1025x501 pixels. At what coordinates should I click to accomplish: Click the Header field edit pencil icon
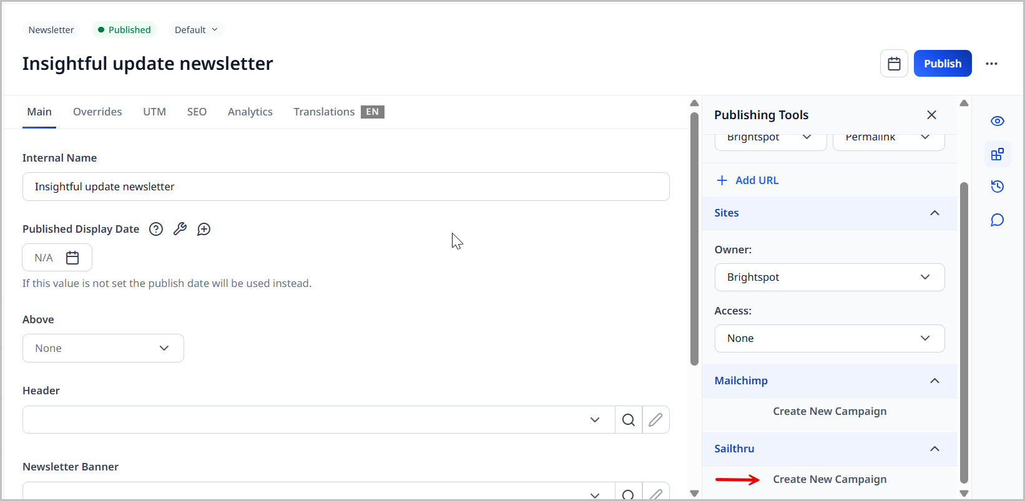click(x=655, y=420)
